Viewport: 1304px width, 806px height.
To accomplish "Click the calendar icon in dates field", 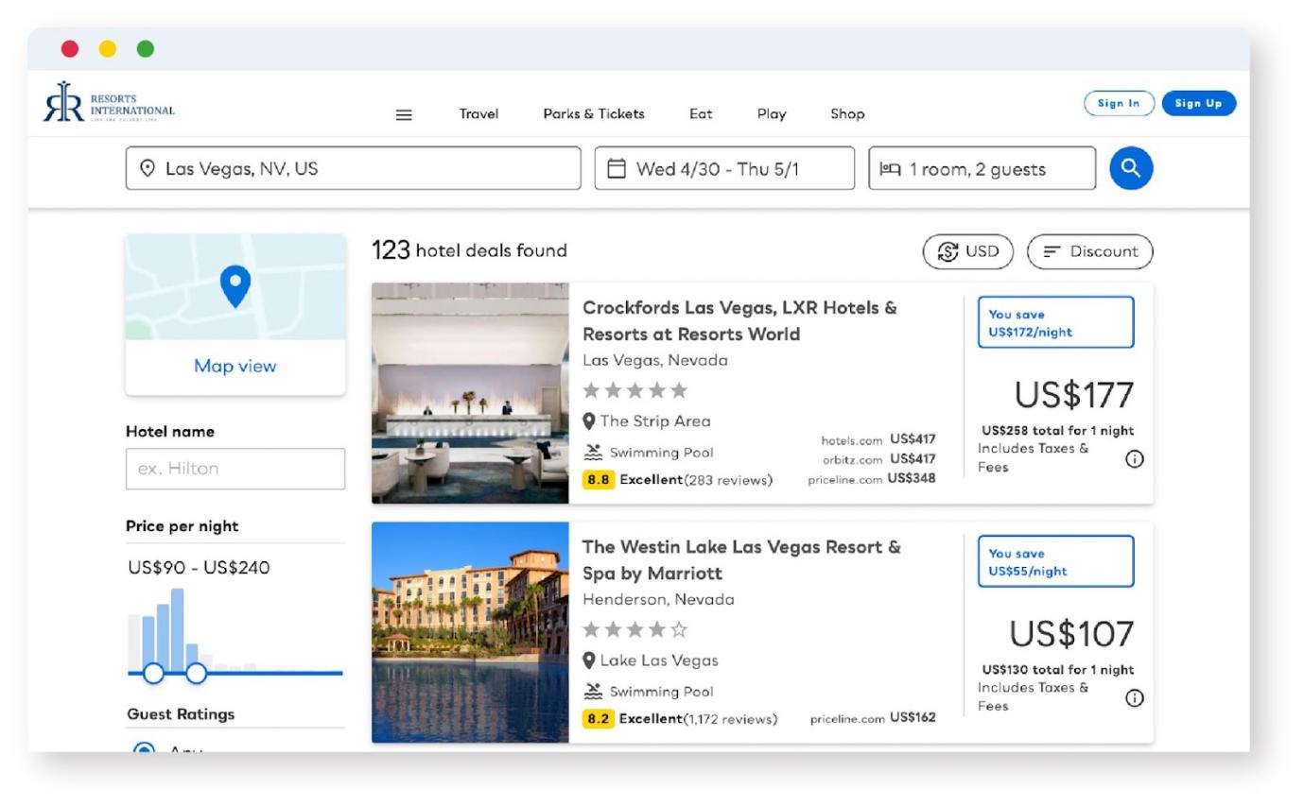I will click(x=617, y=169).
